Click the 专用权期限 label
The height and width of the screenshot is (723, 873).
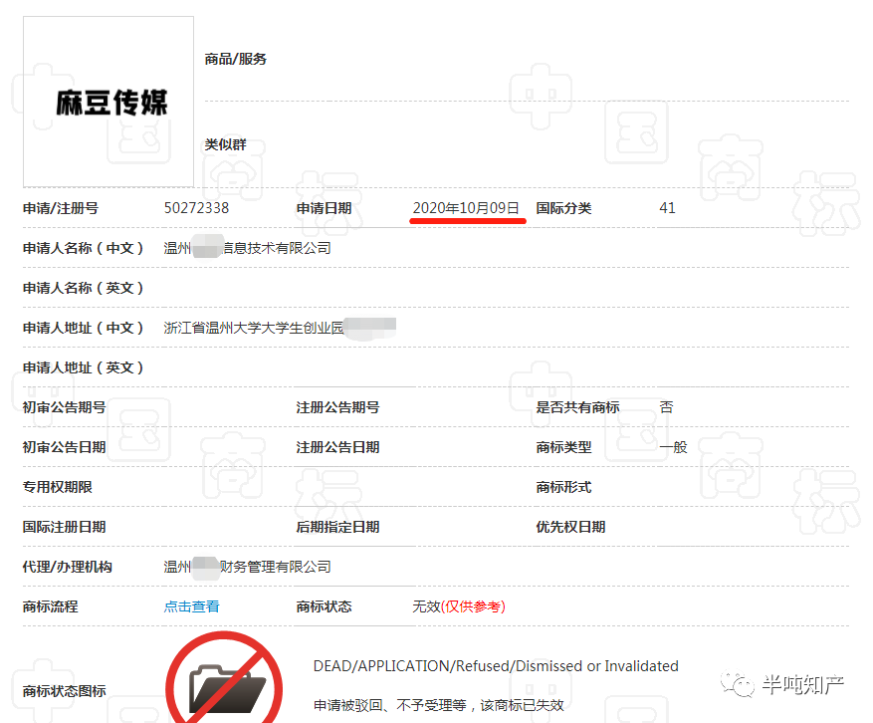pyautogui.click(x=58, y=487)
